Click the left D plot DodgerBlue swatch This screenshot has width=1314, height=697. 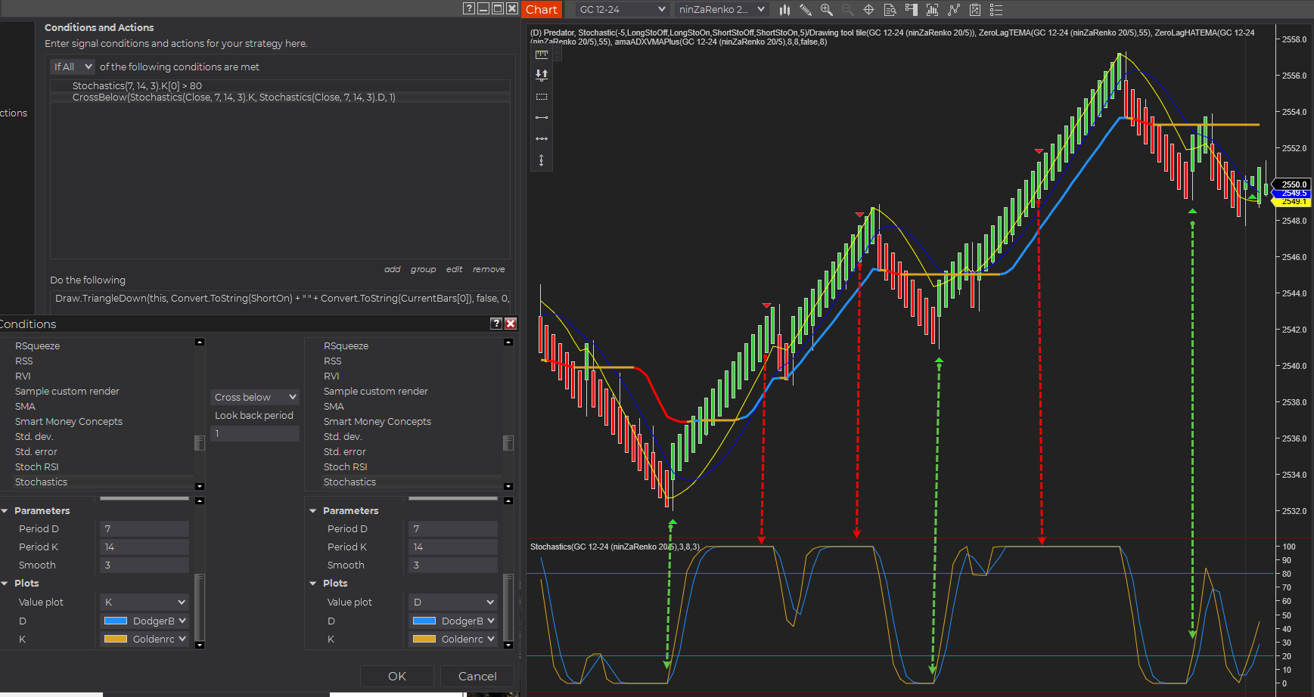(116, 621)
